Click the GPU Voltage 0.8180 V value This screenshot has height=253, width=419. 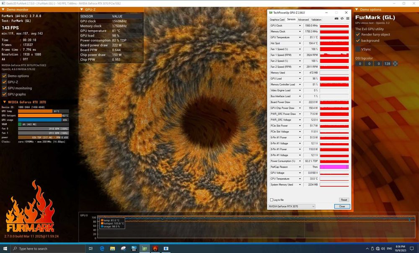311,173
